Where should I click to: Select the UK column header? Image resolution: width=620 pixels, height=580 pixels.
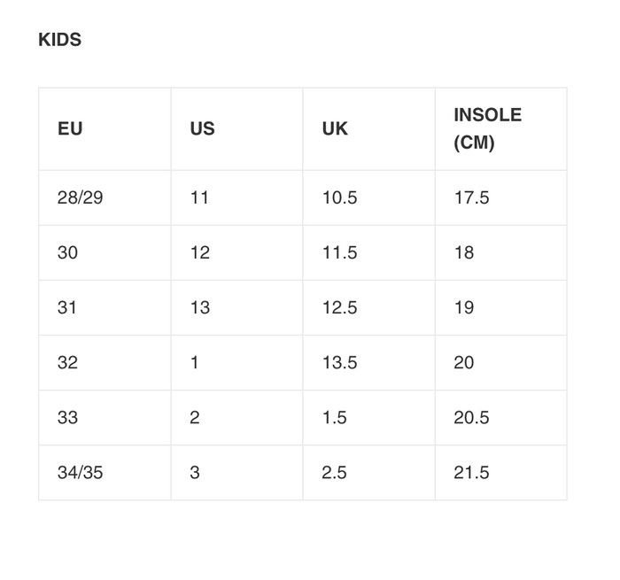tap(369, 129)
